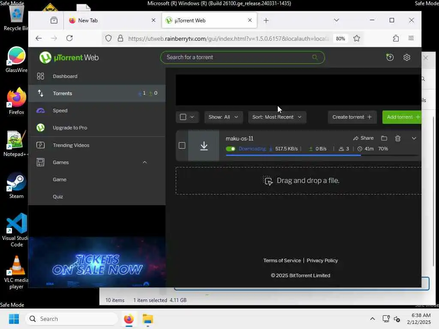Open the help icon in uTorrent header
Screen dimensions: 439x329
tap(390, 57)
